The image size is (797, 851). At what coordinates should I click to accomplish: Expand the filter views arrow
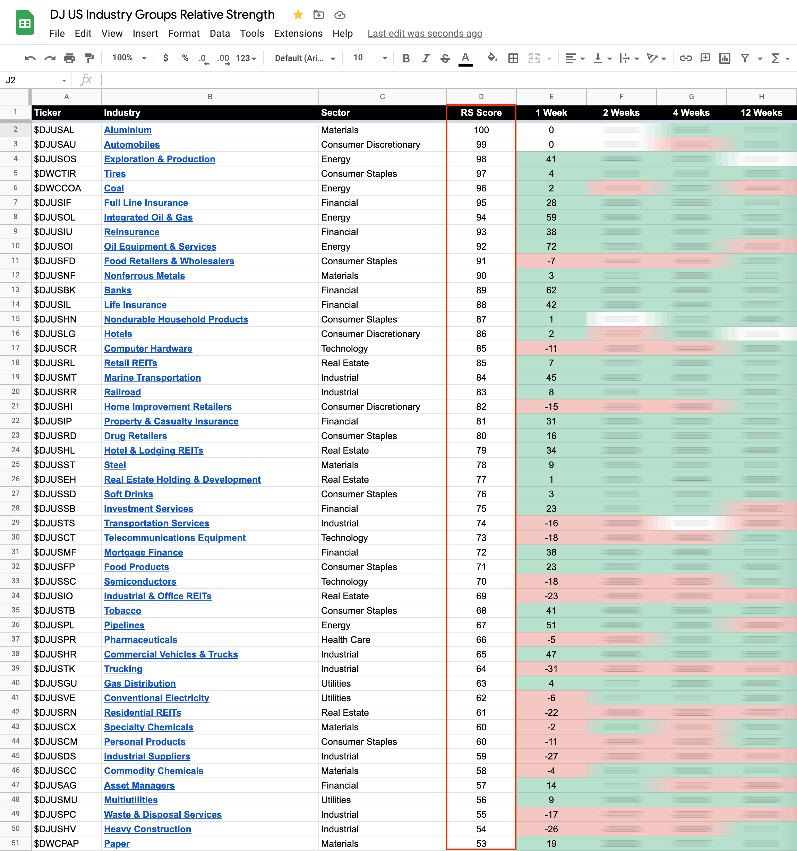click(x=760, y=59)
